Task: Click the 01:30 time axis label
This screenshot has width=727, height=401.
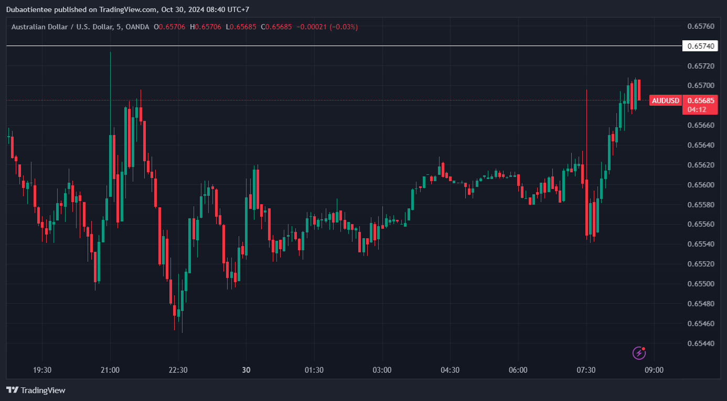Action: pos(314,370)
